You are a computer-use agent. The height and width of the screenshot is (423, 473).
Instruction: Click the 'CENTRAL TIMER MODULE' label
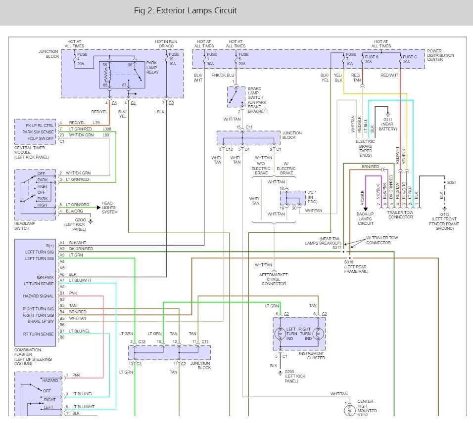point(30,150)
